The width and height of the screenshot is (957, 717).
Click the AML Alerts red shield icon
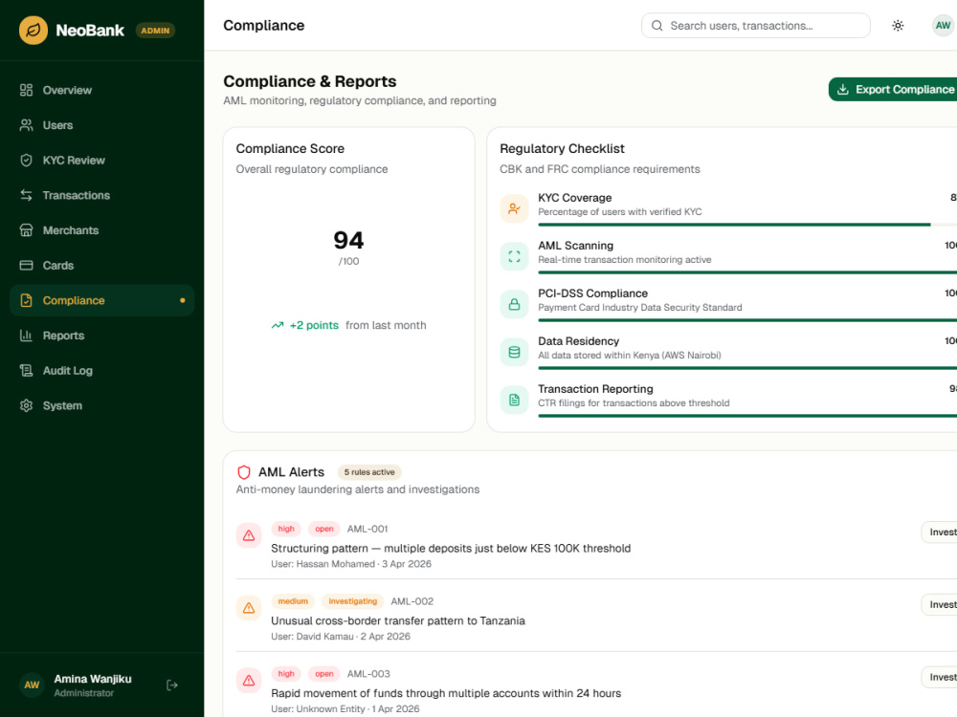click(244, 472)
